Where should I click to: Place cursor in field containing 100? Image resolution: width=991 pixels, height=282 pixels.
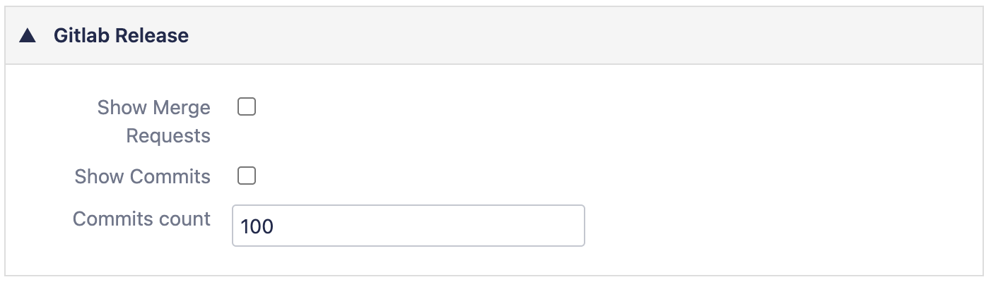[408, 226]
